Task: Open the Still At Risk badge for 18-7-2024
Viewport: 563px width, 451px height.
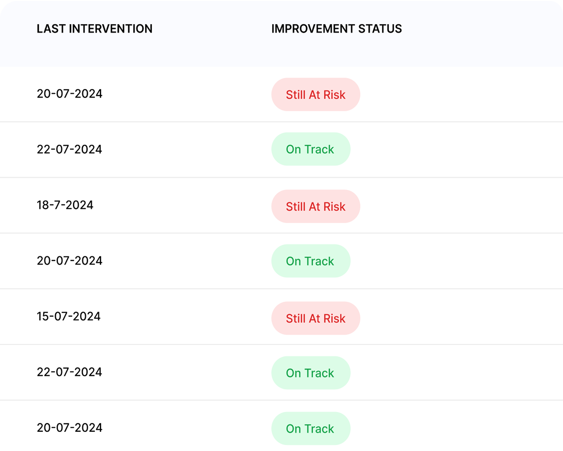Action: tap(315, 206)
